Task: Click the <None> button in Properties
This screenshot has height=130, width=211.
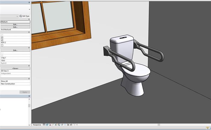Action: pyautogui.click(x=15, y=68)
